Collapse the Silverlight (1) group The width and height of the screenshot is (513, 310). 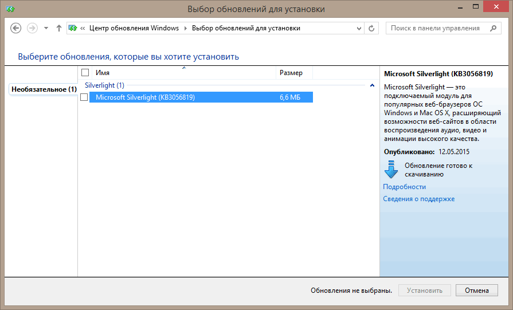tap(373, 85)
